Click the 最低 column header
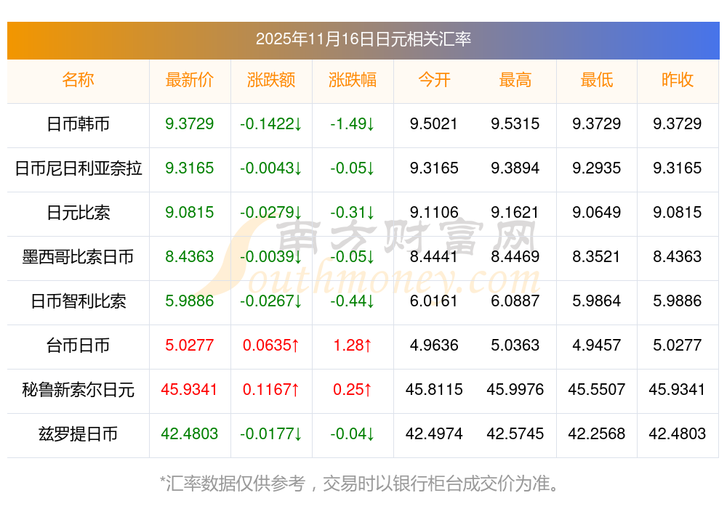Screen dimensions: 727x506 click(x=597, y=80)
